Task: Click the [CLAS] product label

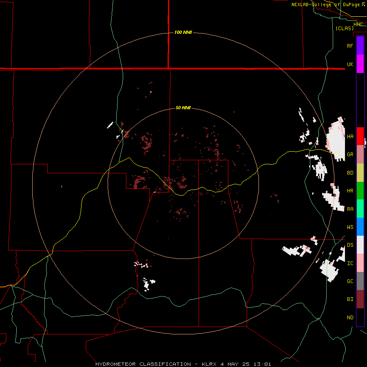Action: (345, 28)
